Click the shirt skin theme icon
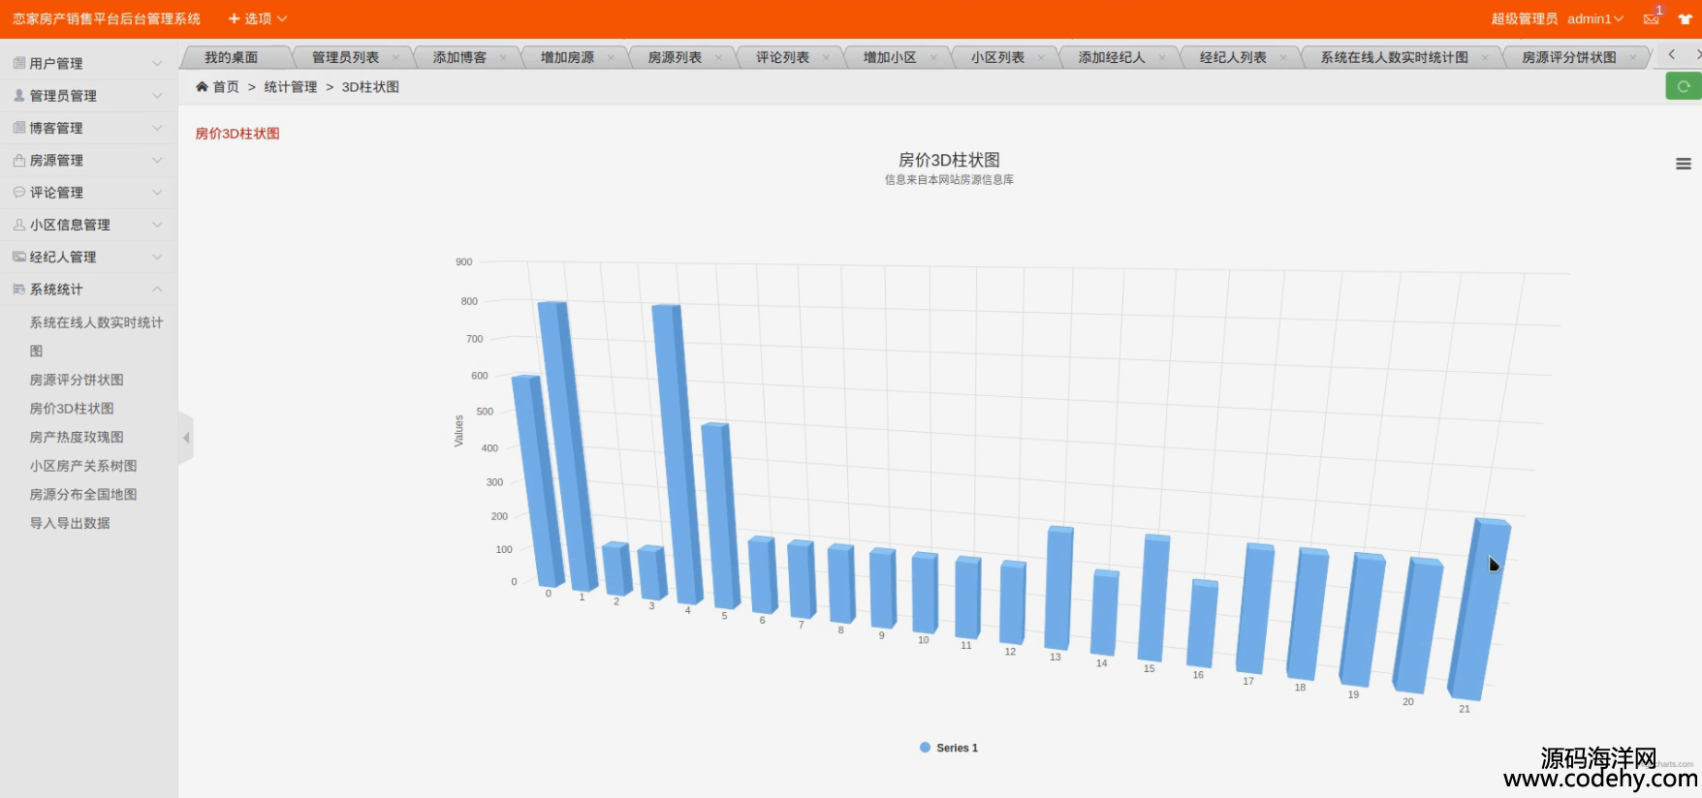Image resolution: width=1702 pixels, height=798 pixels. coord(1686,18)
